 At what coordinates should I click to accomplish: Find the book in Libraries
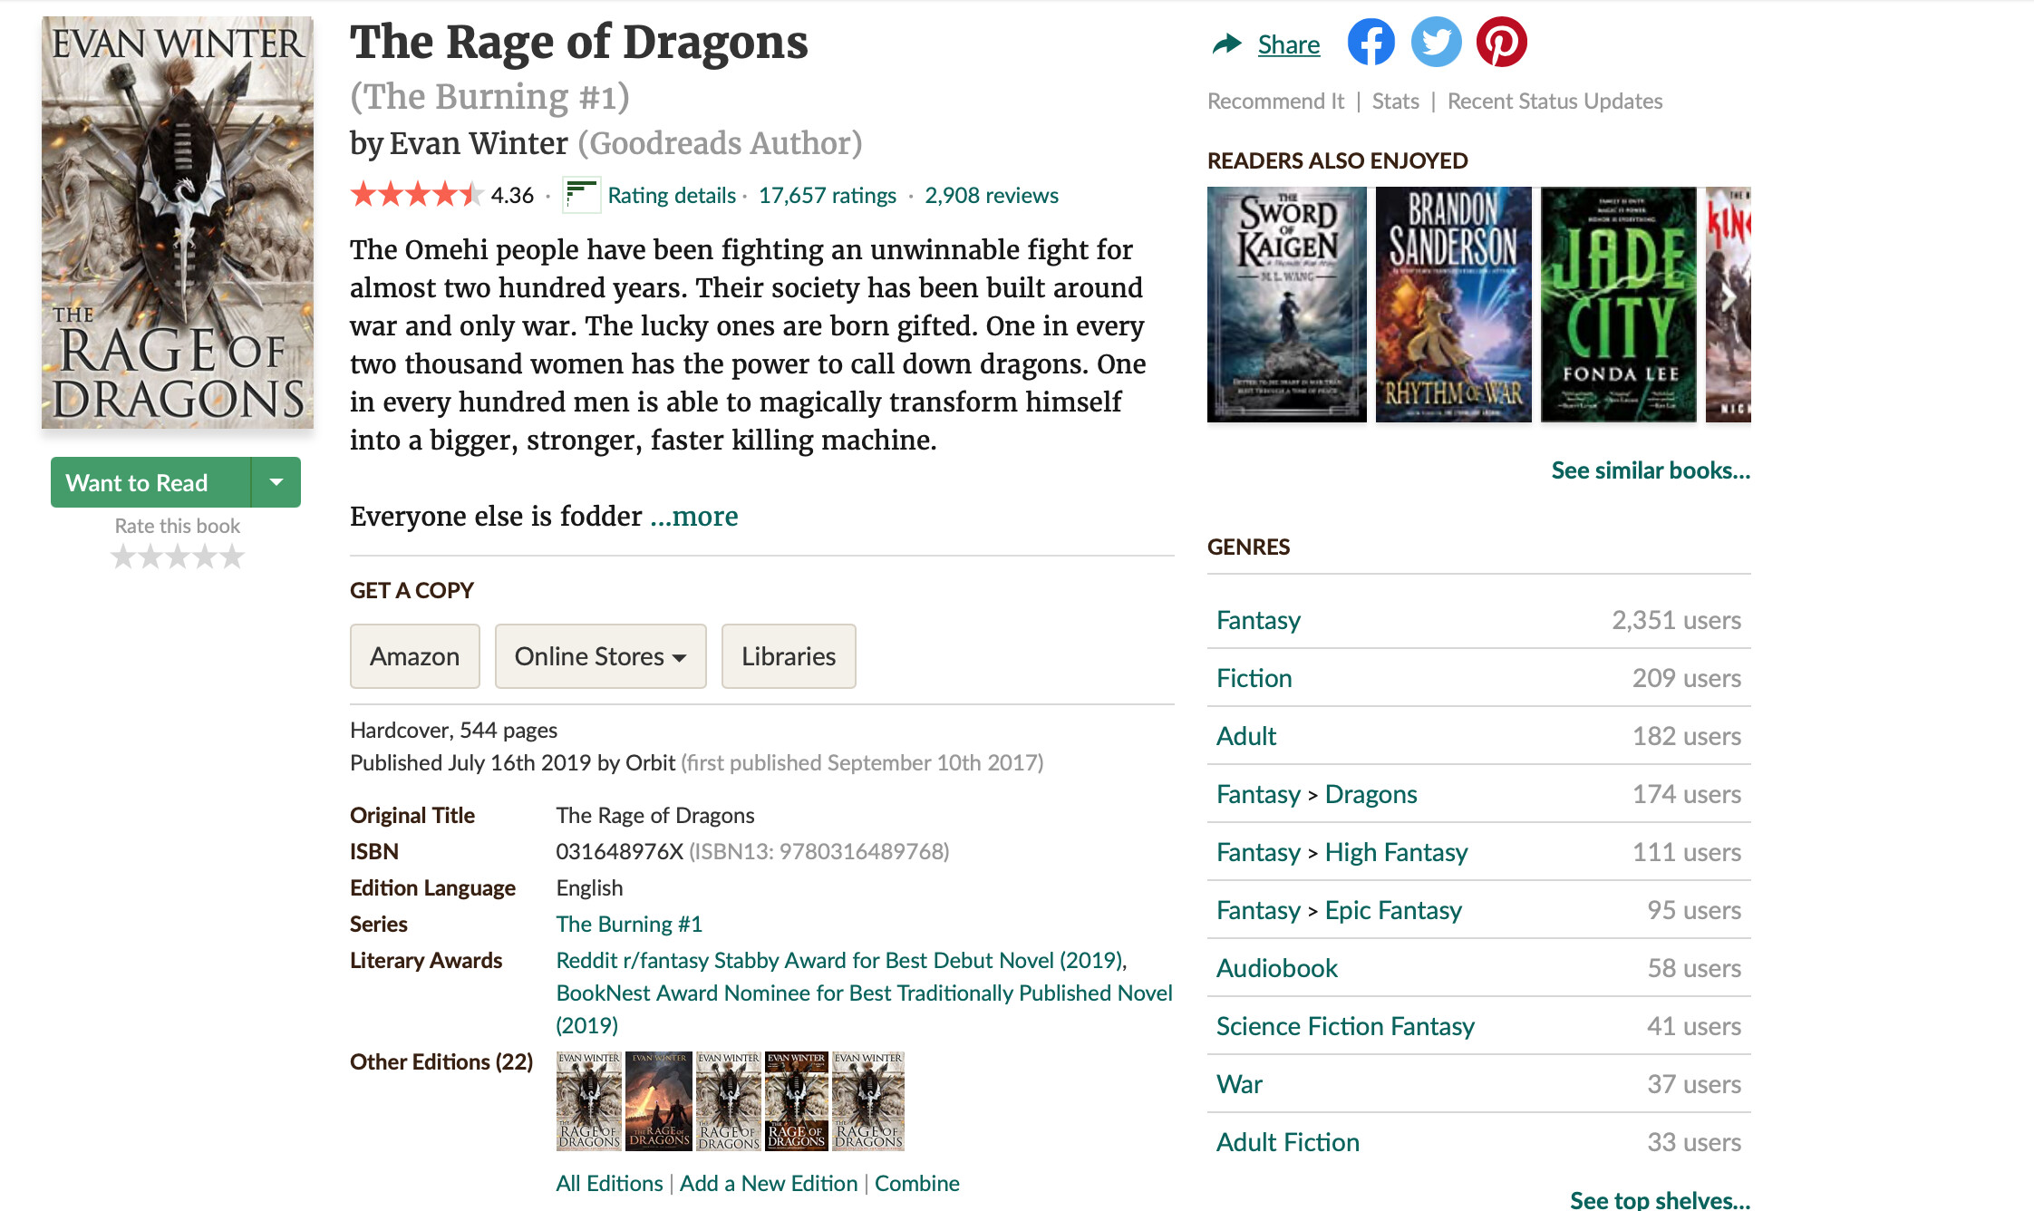coord(789,656)
